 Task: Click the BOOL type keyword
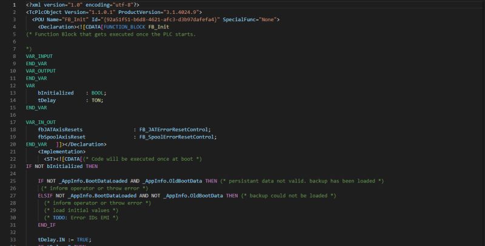tap(98, 93)
